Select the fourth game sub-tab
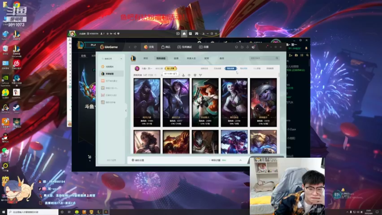The width and height of the screenshot is (382, 215). pyautogui.click(x=191, y=58)
